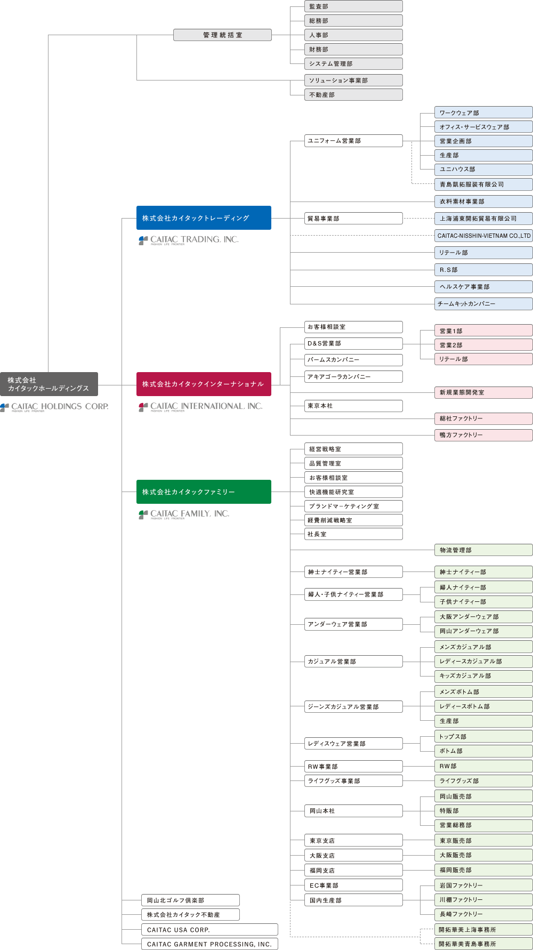Select the gray 株式会社カイタックホールディングス box
Image resolution: width=533 pixels, height=950 pixels.
pyautogui.click(x=49, y=384)
